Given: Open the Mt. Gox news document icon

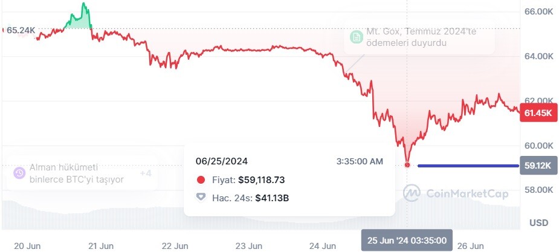Looking at the screenshot, I should [355, 37].
